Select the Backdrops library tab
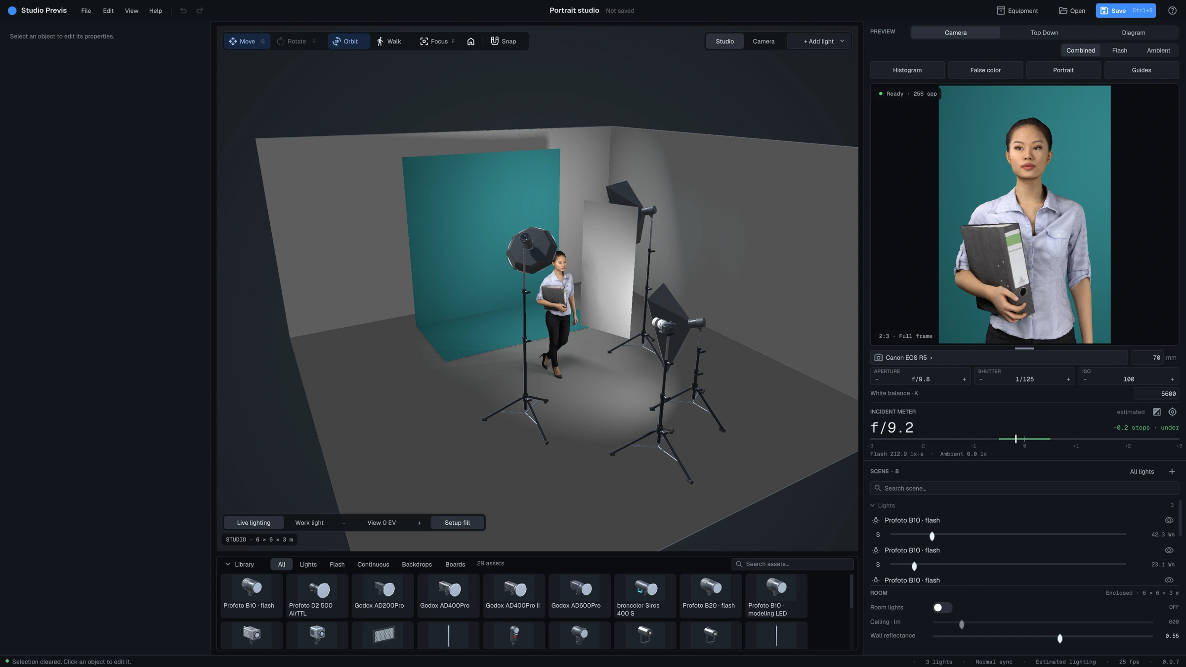The width and height of the screenshot is (1186, 667). [417, 564]
